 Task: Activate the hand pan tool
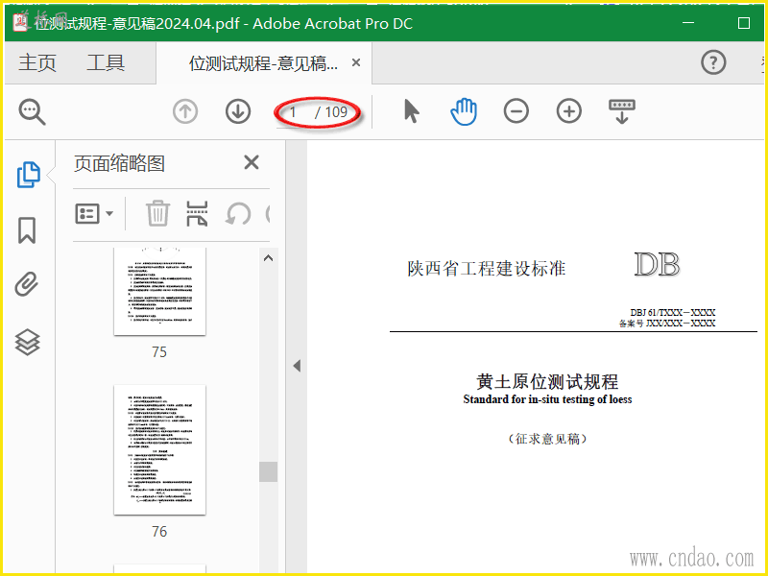[464, 111]
